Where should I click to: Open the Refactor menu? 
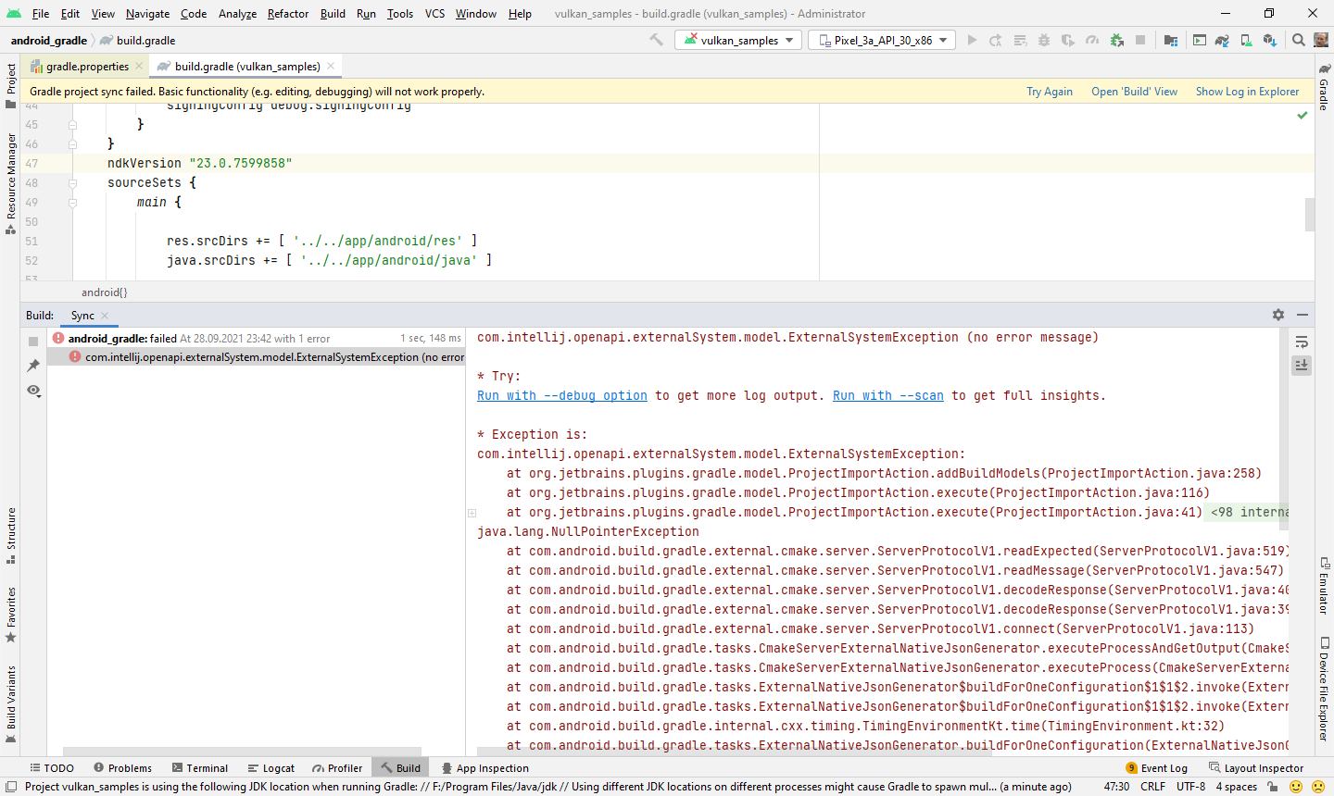[x=287, y=14]
